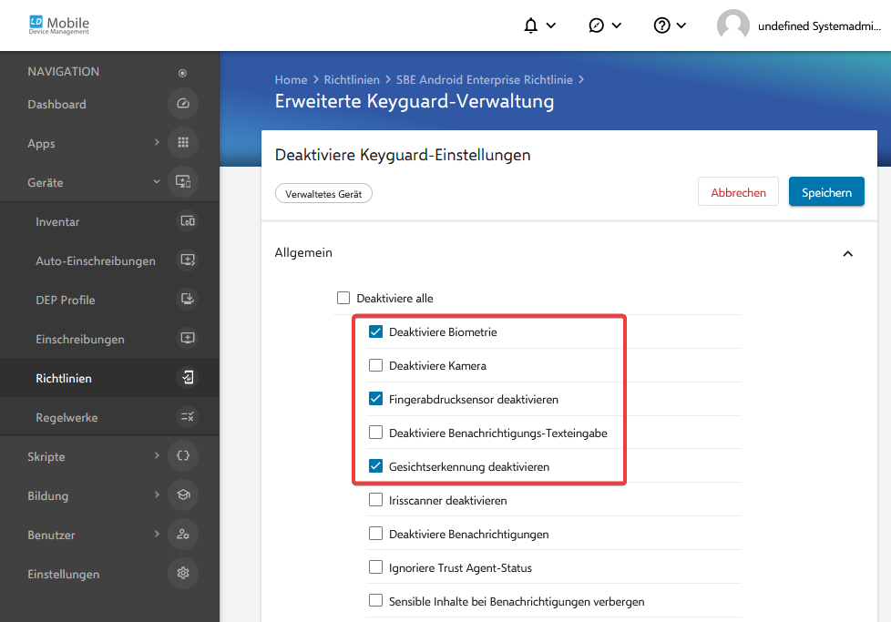Expand the Apps submenu arrow
Image resolution: width=891 pixels, height=622 pixels.
click(x=157, y=142)
